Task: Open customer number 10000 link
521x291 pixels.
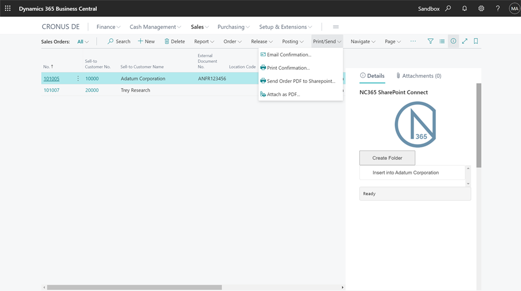Action: click(92, 78)
